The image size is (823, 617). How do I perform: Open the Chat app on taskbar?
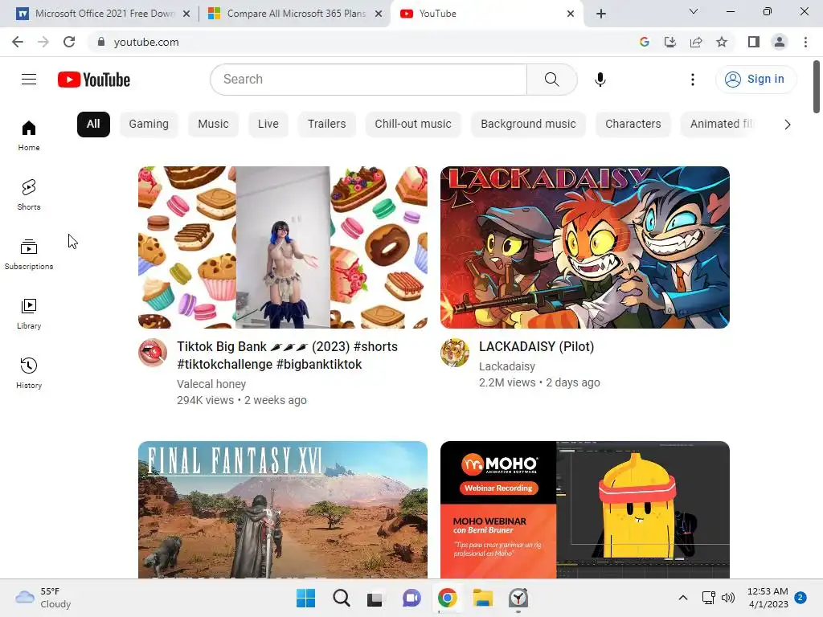point(411,598)
